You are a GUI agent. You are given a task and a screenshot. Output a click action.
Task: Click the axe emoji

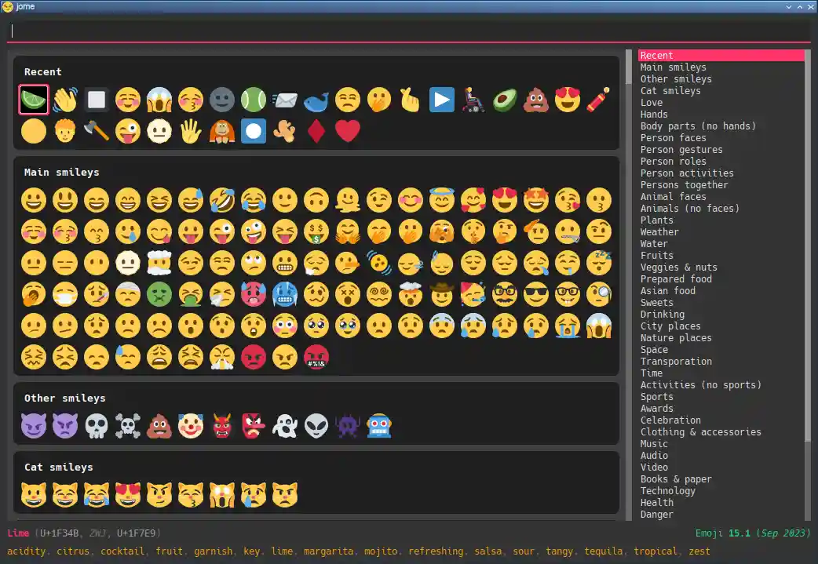97,131
